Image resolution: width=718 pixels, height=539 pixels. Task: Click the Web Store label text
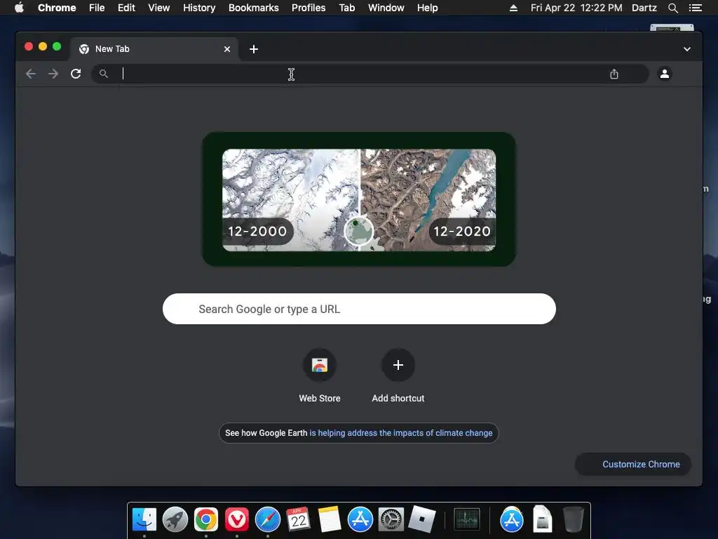(x=320, y=399)
